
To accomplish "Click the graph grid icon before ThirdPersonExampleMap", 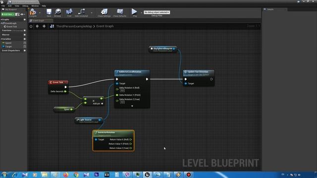I will click(x=52, y=26).
